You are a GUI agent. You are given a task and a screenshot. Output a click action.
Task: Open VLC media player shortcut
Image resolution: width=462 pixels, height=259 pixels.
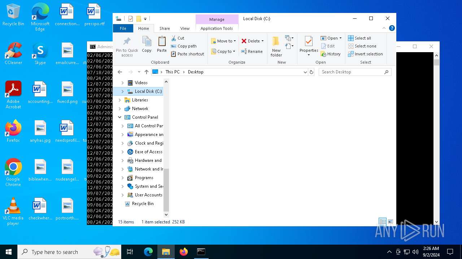13,212
